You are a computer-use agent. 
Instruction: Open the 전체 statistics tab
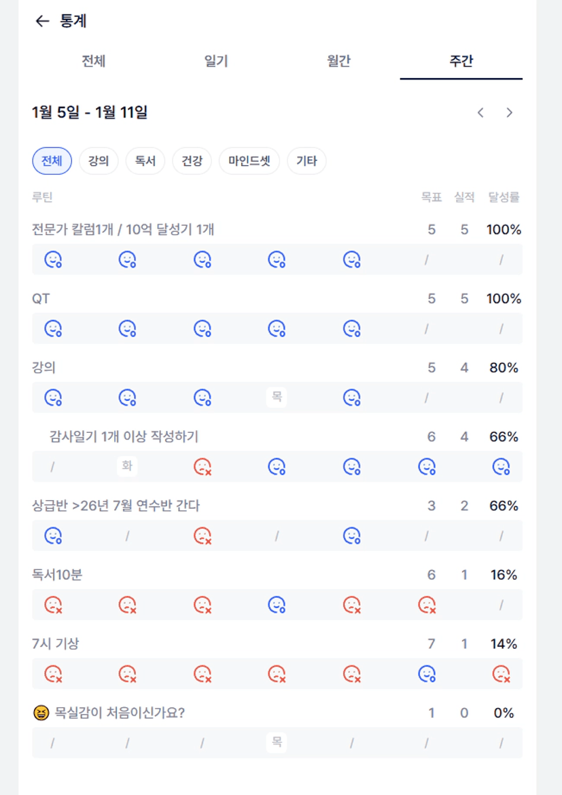point(94,61)
